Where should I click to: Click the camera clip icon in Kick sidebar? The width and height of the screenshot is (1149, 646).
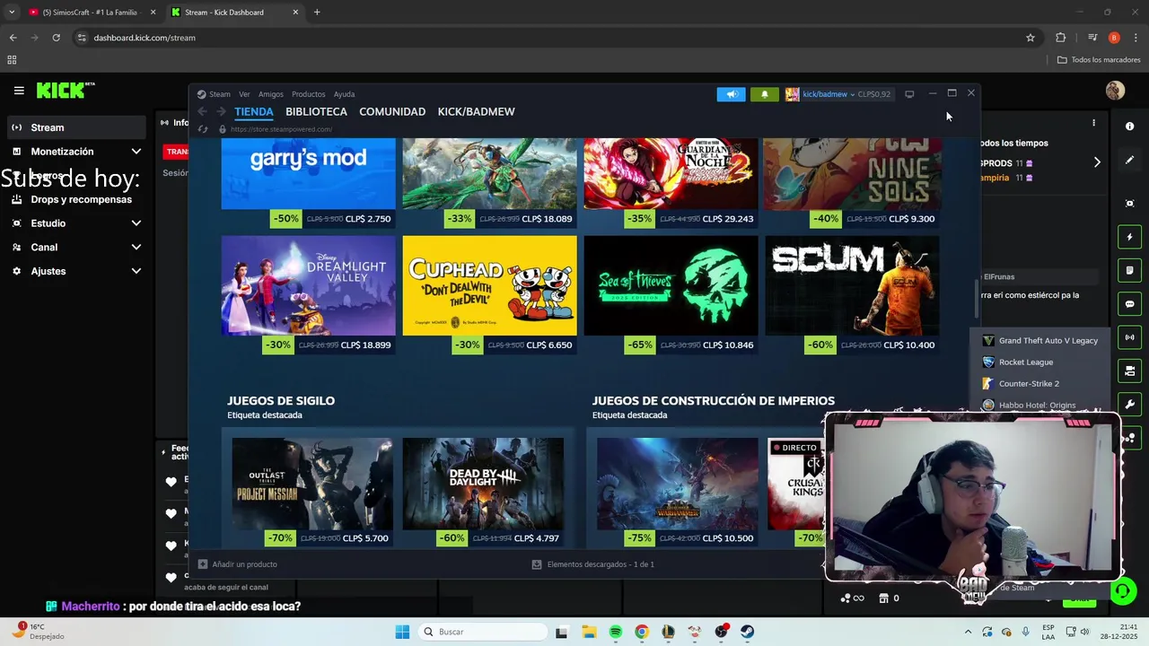coord(1130,371)
